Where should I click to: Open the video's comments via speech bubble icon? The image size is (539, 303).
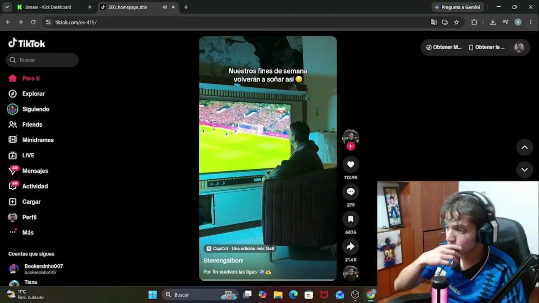coord(350,192)
